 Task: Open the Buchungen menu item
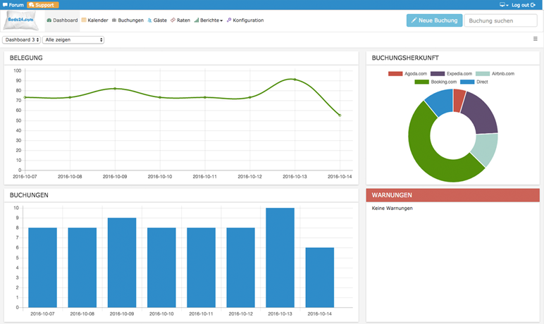128,20
